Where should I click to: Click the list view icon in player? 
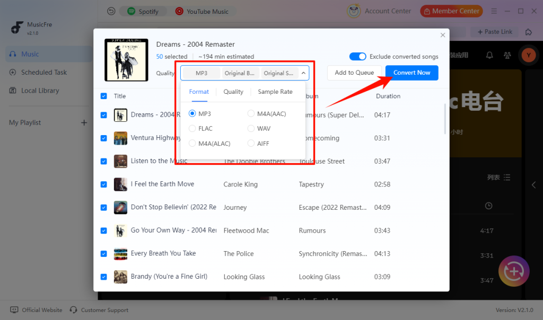coord(507,177)
